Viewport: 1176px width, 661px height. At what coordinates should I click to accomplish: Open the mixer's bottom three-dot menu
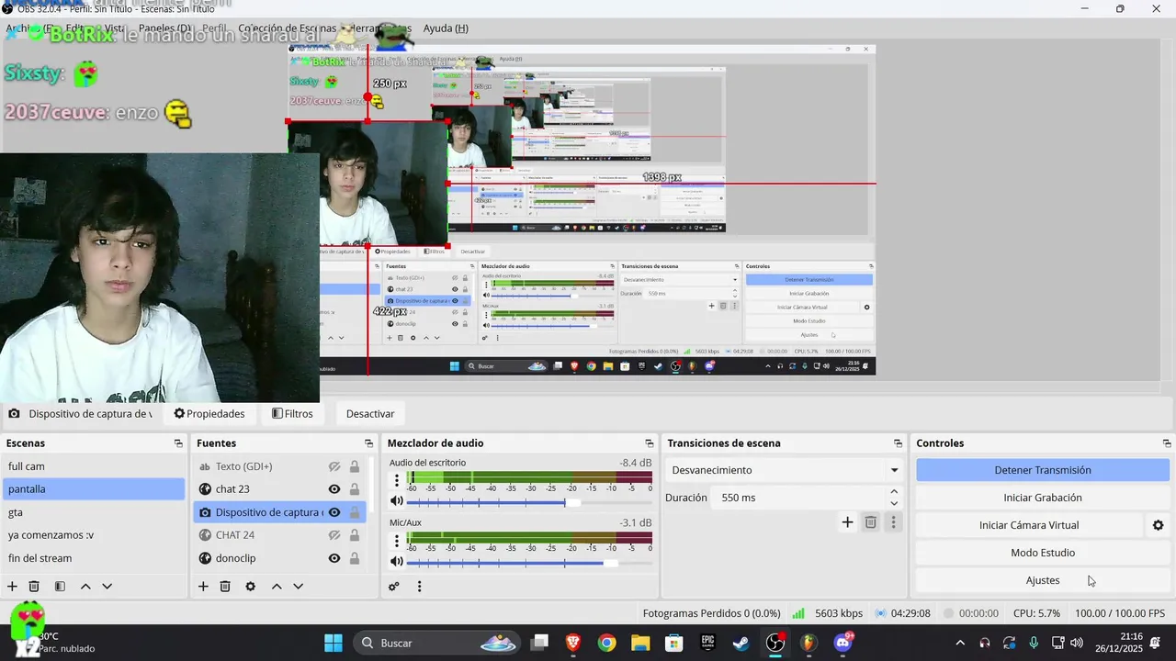pyautogui.click(x=419, y=587)
